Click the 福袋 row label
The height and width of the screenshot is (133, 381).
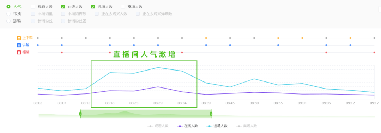pos(26,52)
